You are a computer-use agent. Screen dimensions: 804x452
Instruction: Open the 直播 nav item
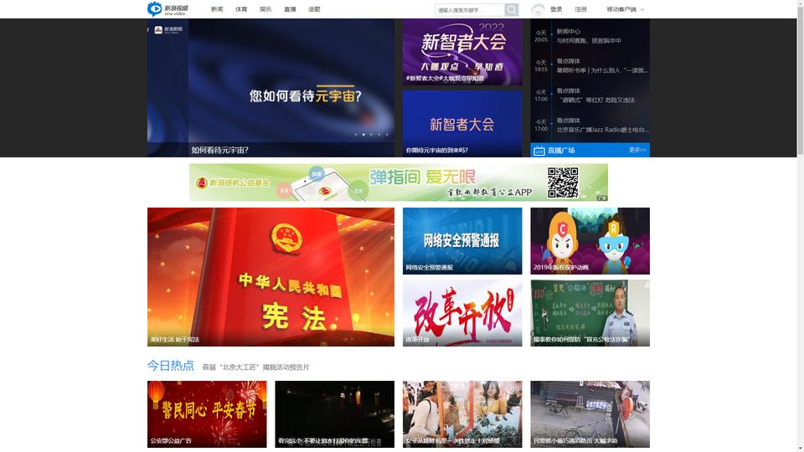click(x=290, y=9)
